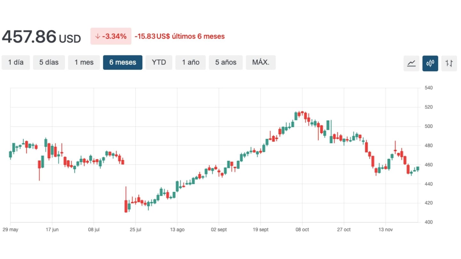Image resolution: width=461 pixels, height=259 pixels.
Task: Choose the 1 mes period
Action: coord(84,62)
